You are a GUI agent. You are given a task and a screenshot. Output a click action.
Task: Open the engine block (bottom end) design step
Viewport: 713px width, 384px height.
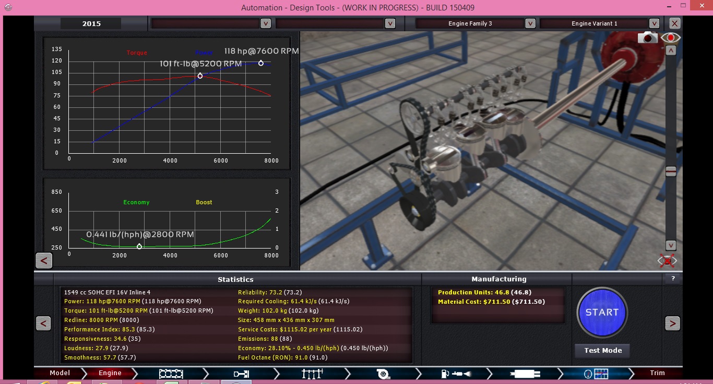pyautogui.click(x=171, y=373)
